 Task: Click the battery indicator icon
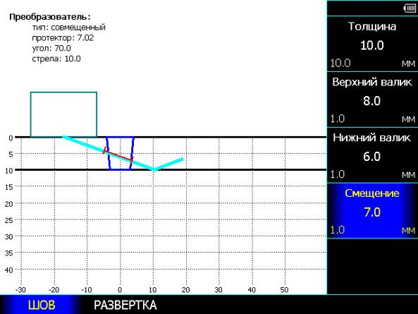tap(410, 8)
